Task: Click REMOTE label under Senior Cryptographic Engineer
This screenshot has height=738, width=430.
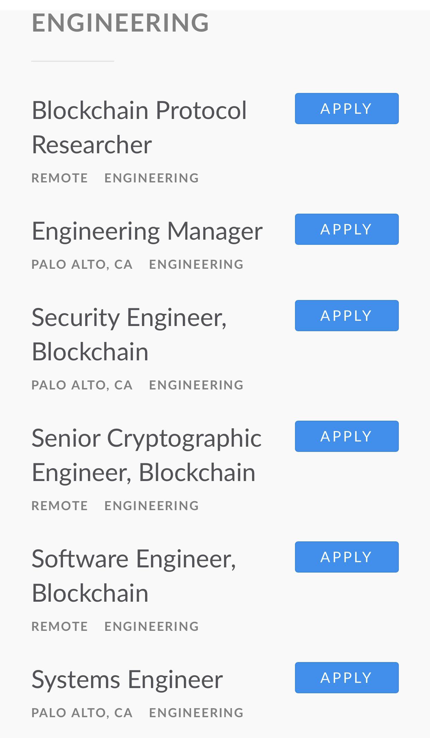Action: 60,505
